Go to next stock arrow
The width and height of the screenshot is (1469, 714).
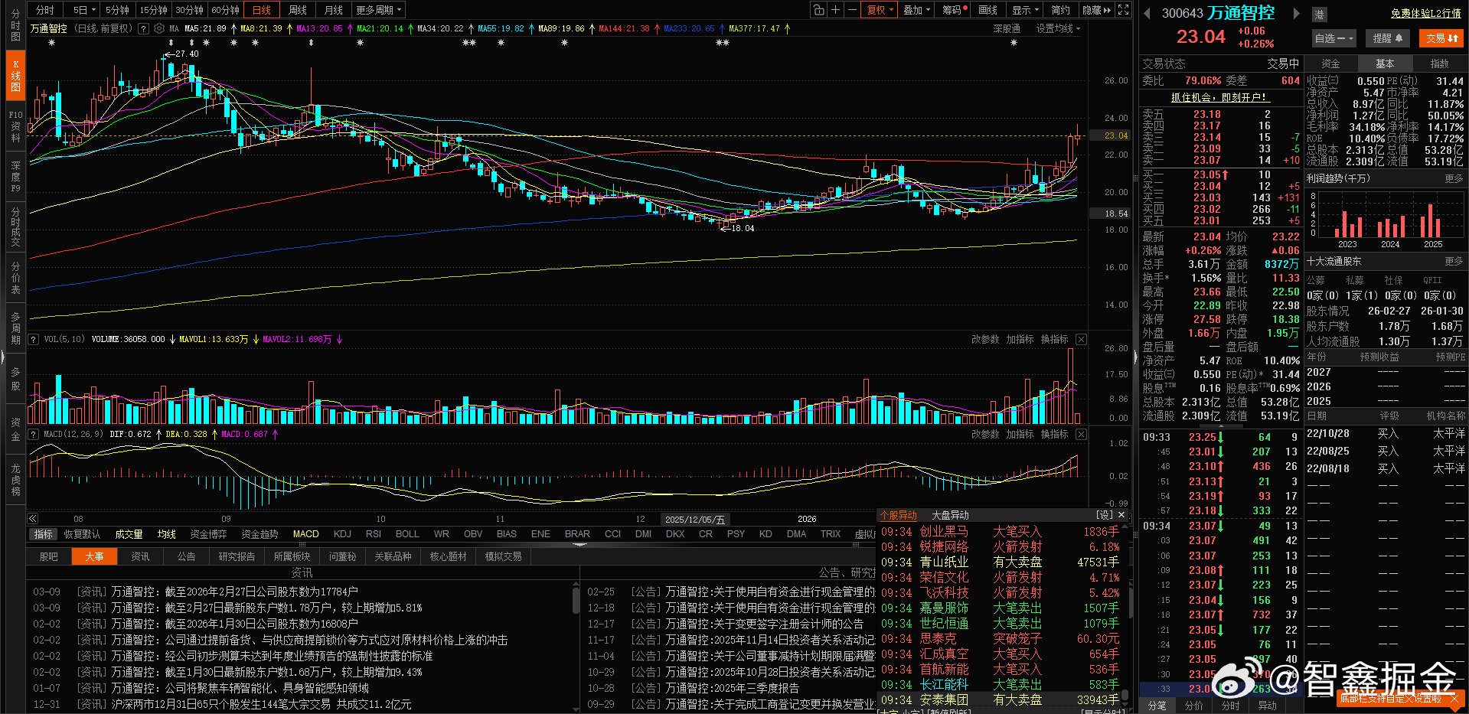pyautogui.click(x=1296, y=13)
